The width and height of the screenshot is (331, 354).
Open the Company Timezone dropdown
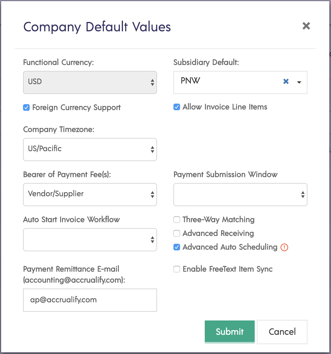point(90,150)
